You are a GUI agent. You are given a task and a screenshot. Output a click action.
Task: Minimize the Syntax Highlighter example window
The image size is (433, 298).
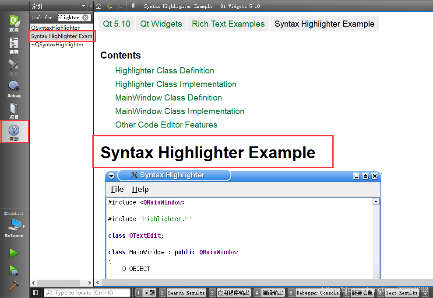(x=356, y=176)
